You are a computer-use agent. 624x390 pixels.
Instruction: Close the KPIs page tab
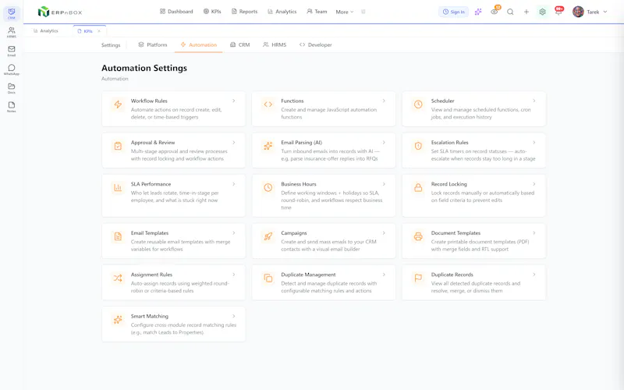pyautogui.click(x=99, y=31)
